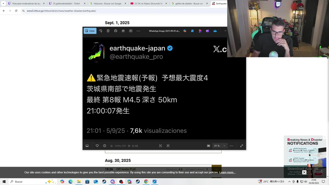This screenshot has width=329, height=185.
Task: Reload the NHK World page
Action: coord(16,11)
